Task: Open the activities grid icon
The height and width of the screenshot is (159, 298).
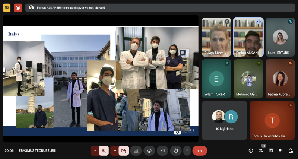Action: click(280, 150)
